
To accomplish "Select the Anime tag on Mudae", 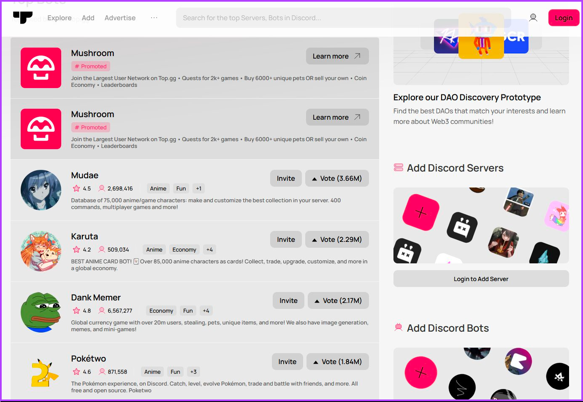I will coord(158,188).
